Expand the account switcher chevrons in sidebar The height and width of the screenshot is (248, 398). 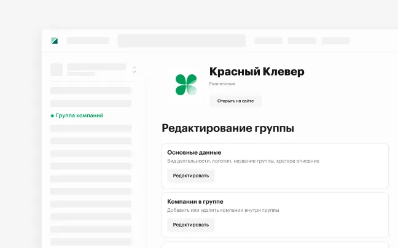[135, 70]
